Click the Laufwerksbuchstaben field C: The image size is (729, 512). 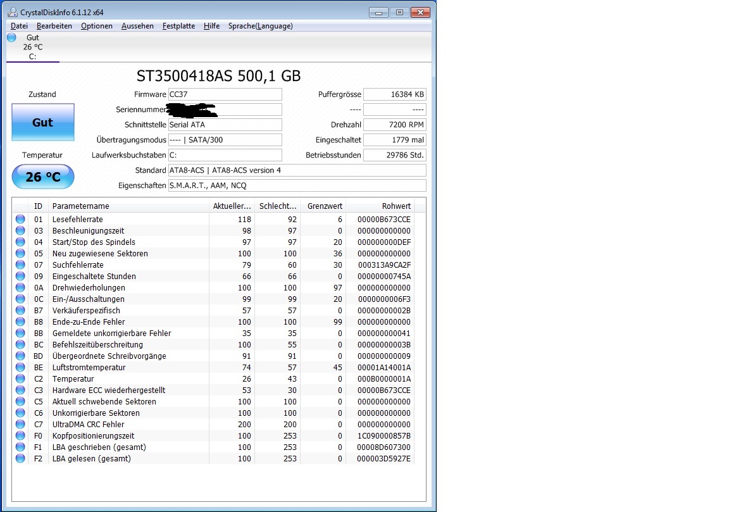click(x=225, y=155)
